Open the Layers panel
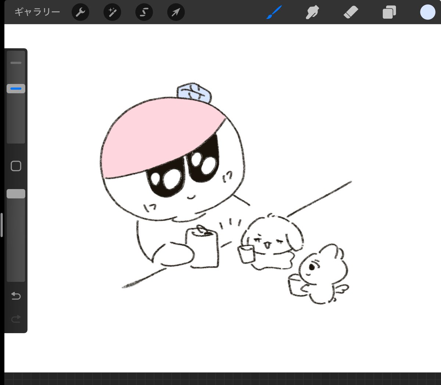Screen dimensions: 441x385 [389, 12]
